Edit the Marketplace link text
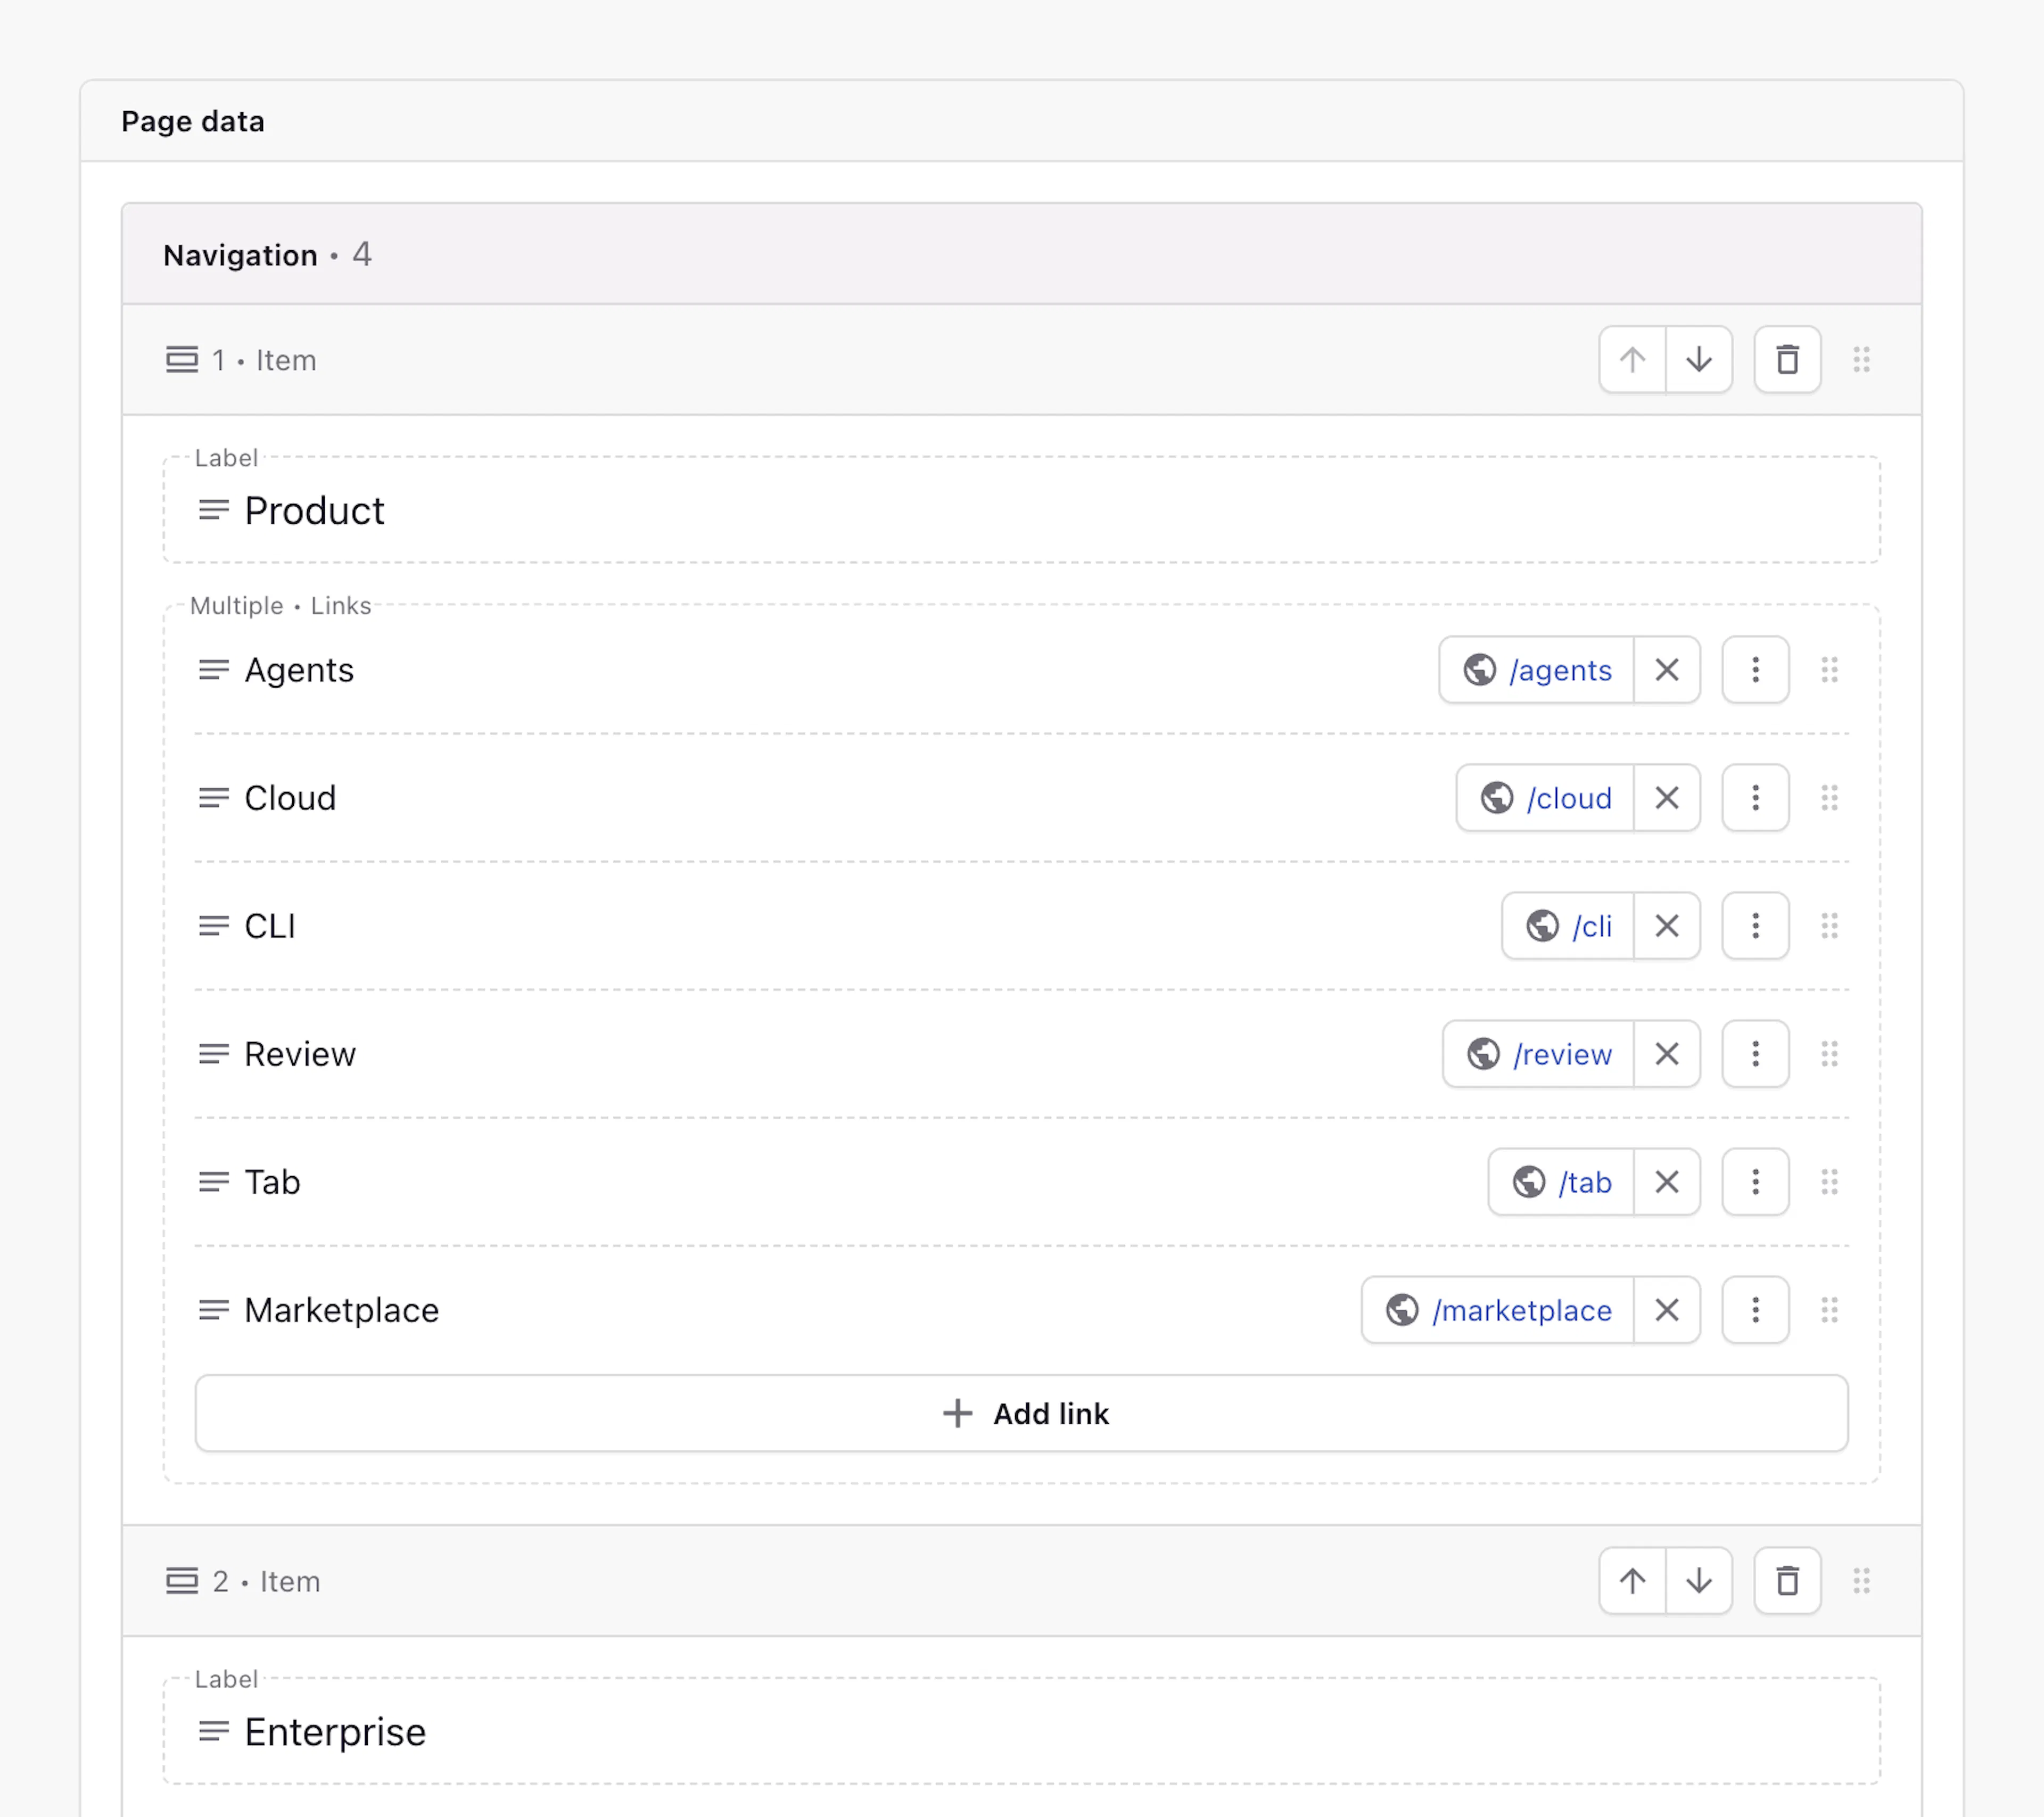The width and height of the screenshot is (2044, 1817). click(x=341, y=1309)
